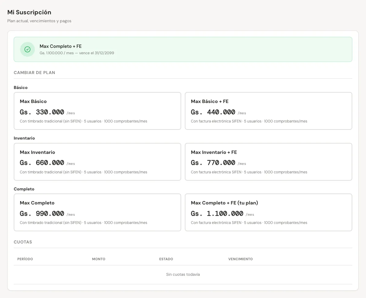Screen dimensions: 366x298
Task: Click the 'Max Completo + FE' banner title
Action: coord(61,46)
